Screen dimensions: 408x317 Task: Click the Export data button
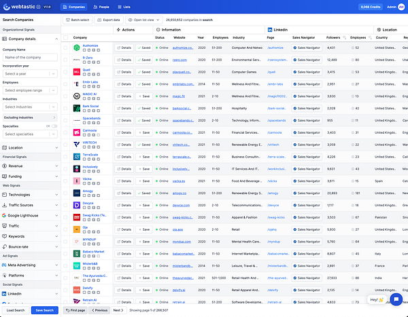(x=107, y=20)
